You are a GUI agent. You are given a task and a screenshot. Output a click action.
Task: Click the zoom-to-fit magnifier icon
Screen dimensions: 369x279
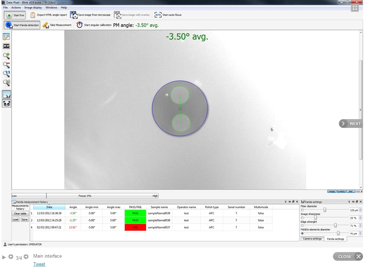(x=6, y=83)
